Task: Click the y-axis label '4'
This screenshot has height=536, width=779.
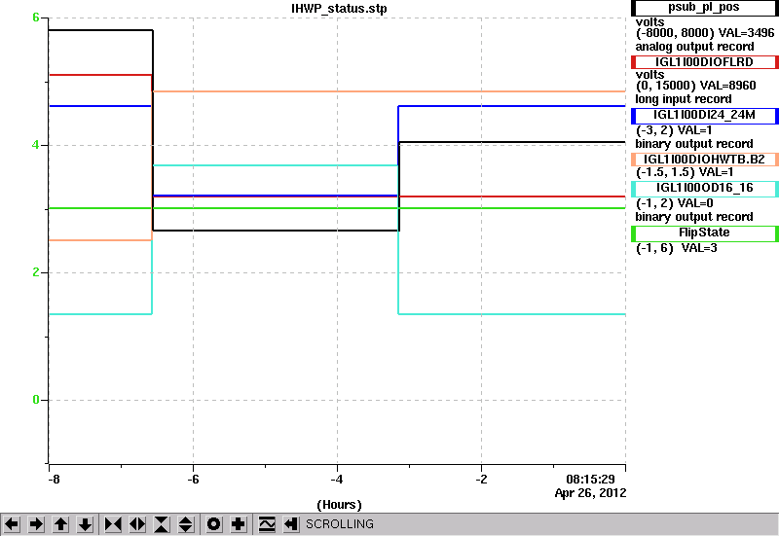Action: click(36, 145)
